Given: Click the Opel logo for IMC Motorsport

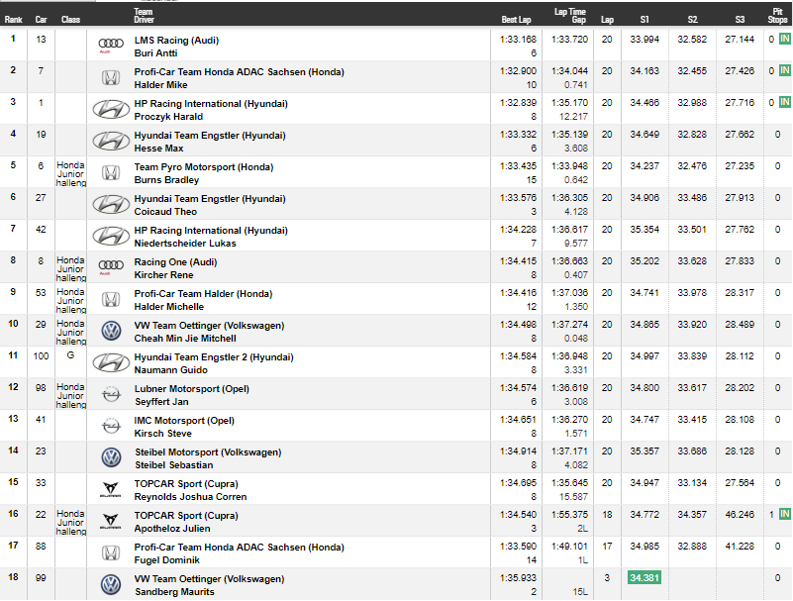Looking at the screenshot, I should pyautogui.click(x=111, y=427).
